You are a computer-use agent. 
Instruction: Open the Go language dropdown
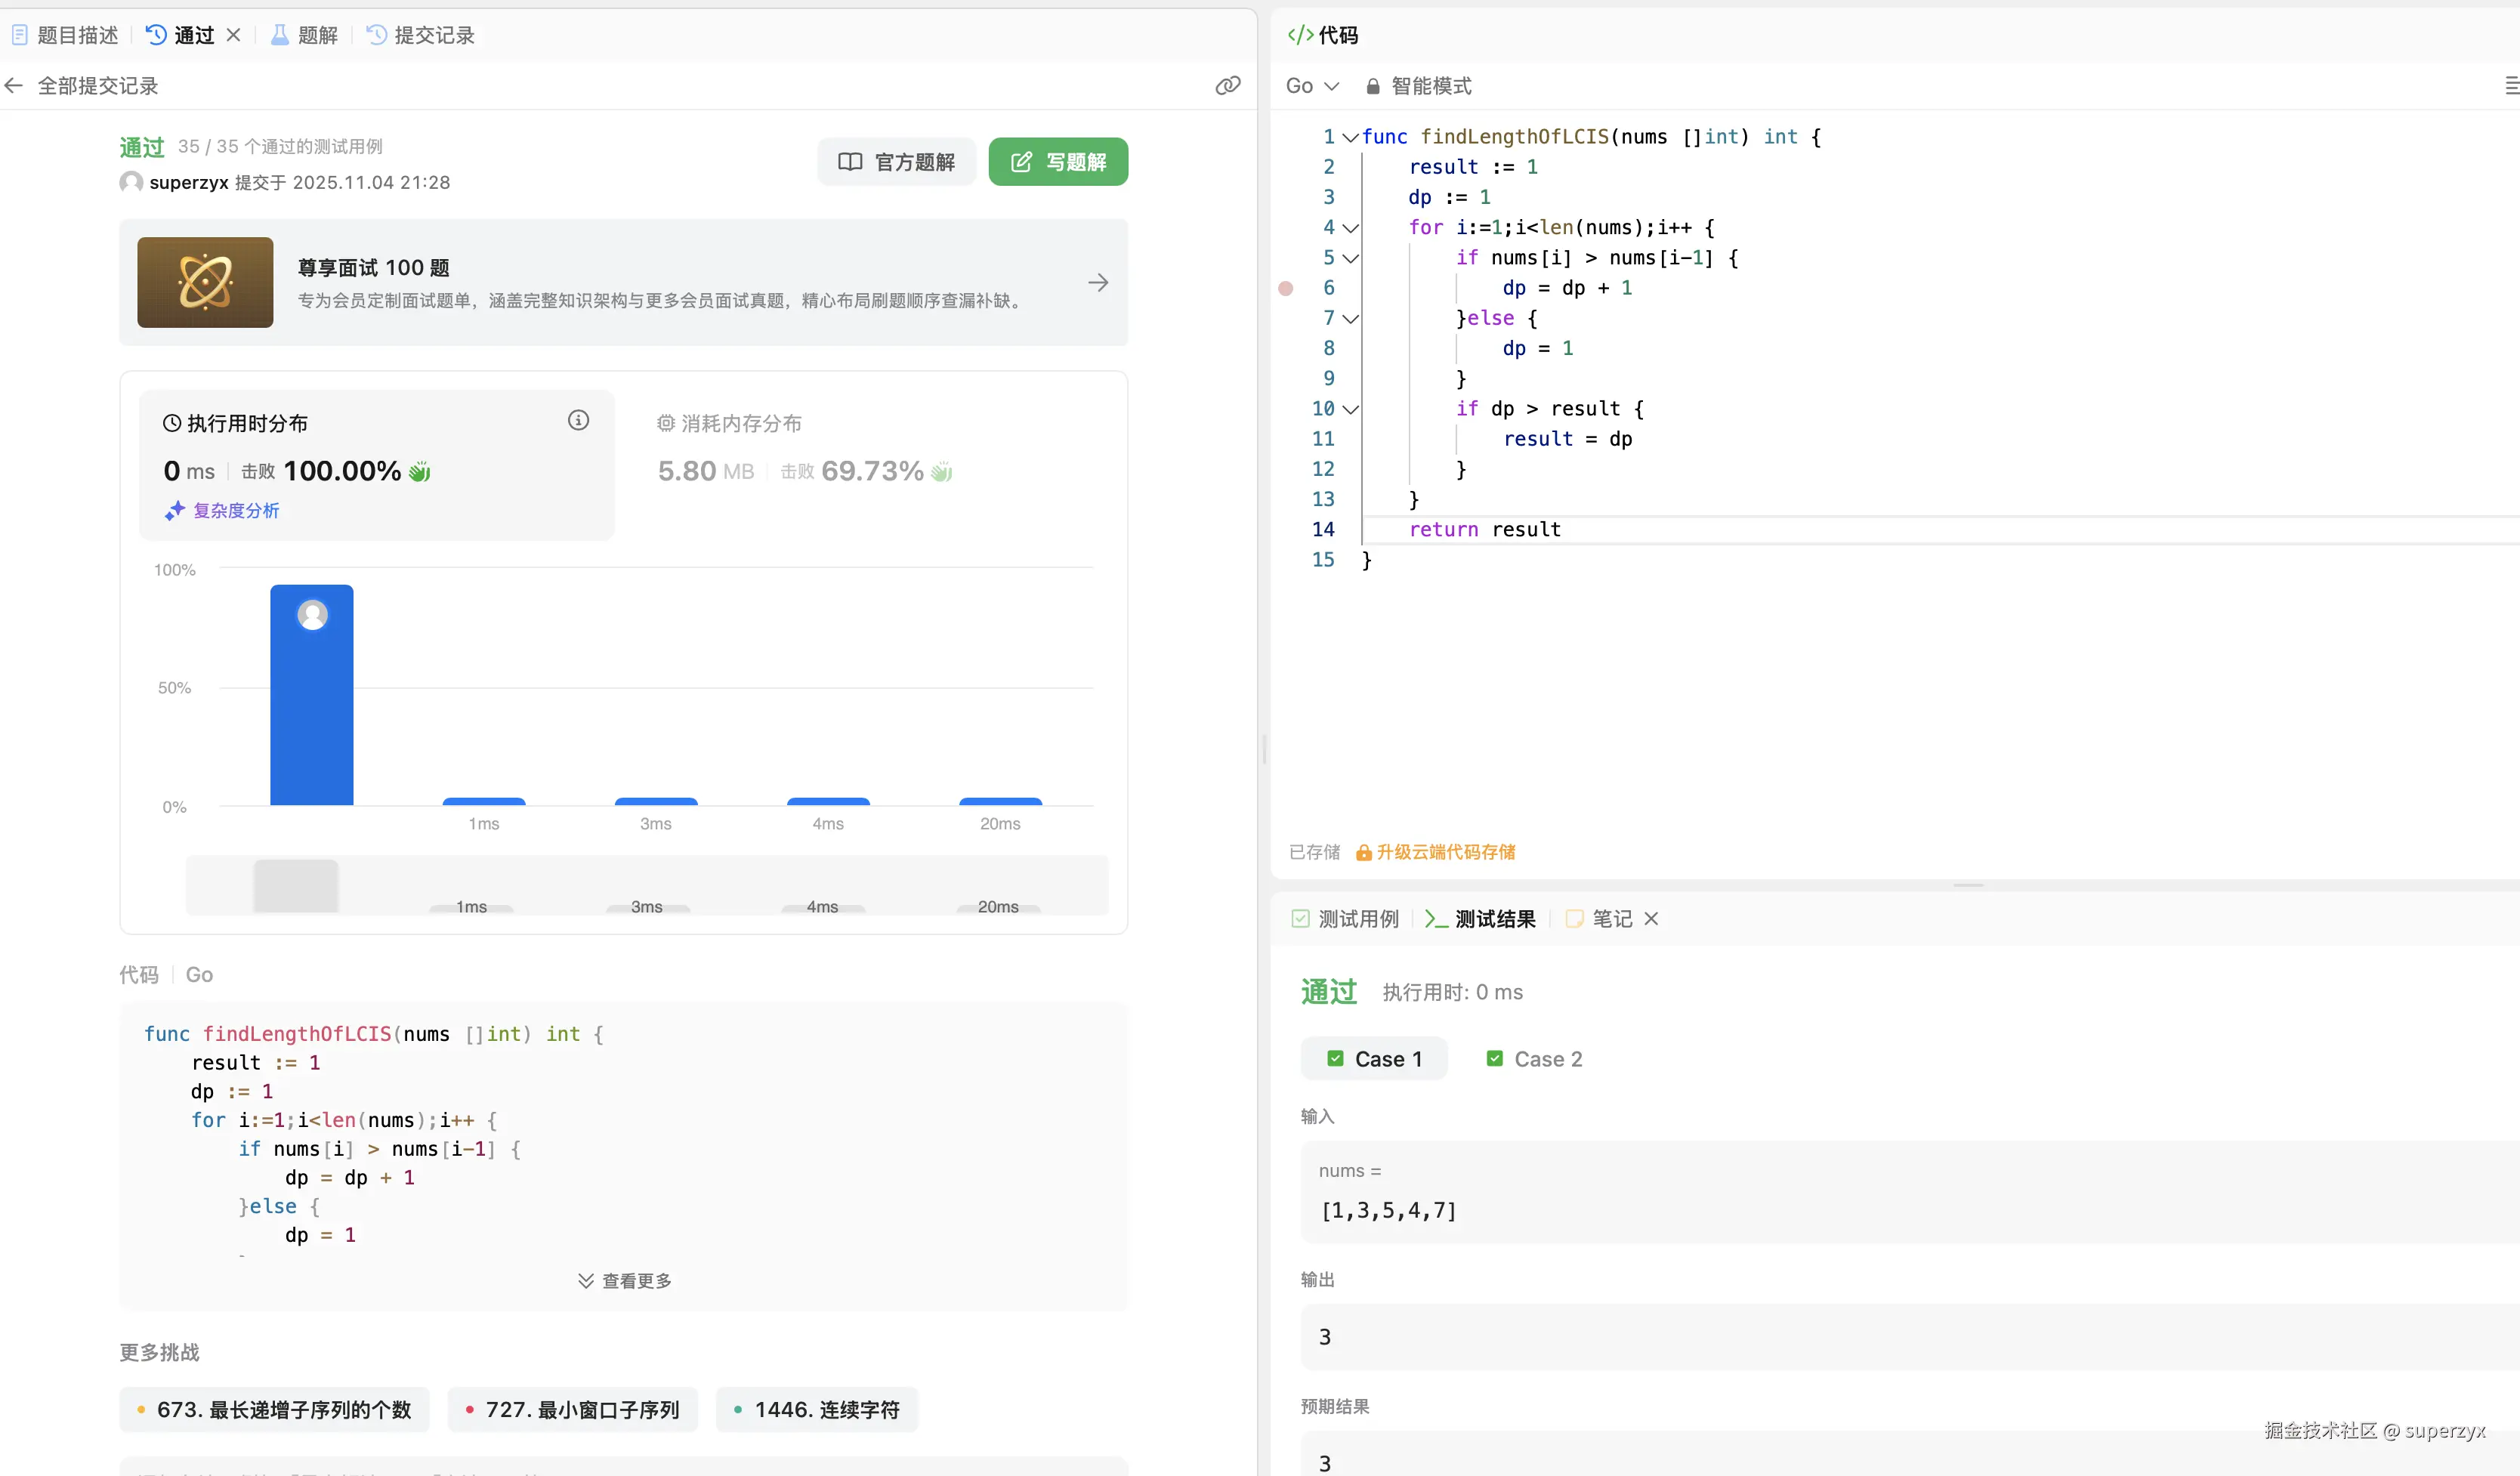(1312, 86)
